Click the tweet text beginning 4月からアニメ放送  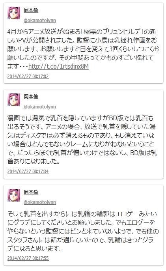83,49
